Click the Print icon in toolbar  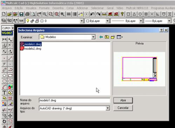click(x=27, y=14)
